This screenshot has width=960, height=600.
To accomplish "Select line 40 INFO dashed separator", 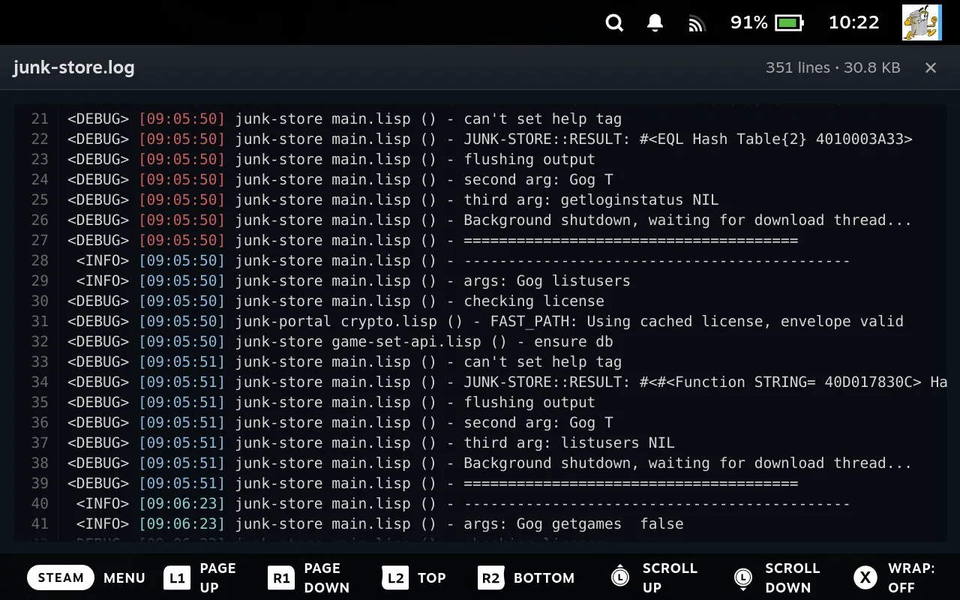I will (x=480, y=503).
